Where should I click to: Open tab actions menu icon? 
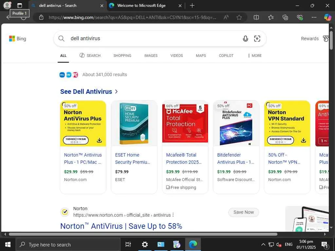click(x=19, y=6)
